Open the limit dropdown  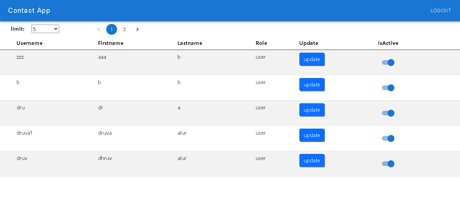(x=45, y=29)
